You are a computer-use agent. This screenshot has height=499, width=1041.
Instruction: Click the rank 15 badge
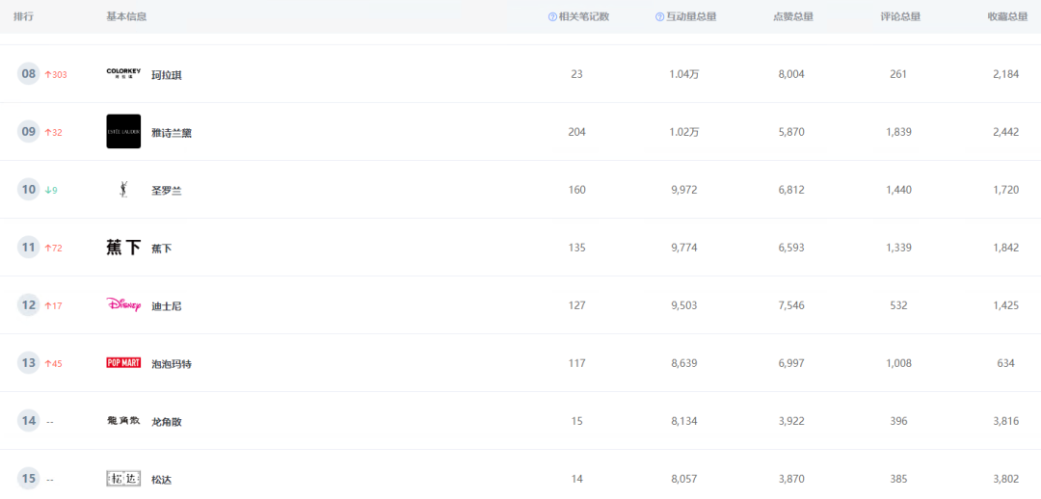point(29,479)
